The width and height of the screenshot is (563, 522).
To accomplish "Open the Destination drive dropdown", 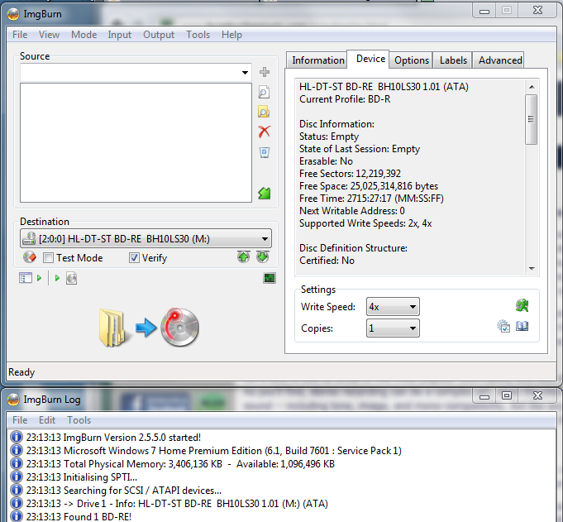I will click(265, 239).
